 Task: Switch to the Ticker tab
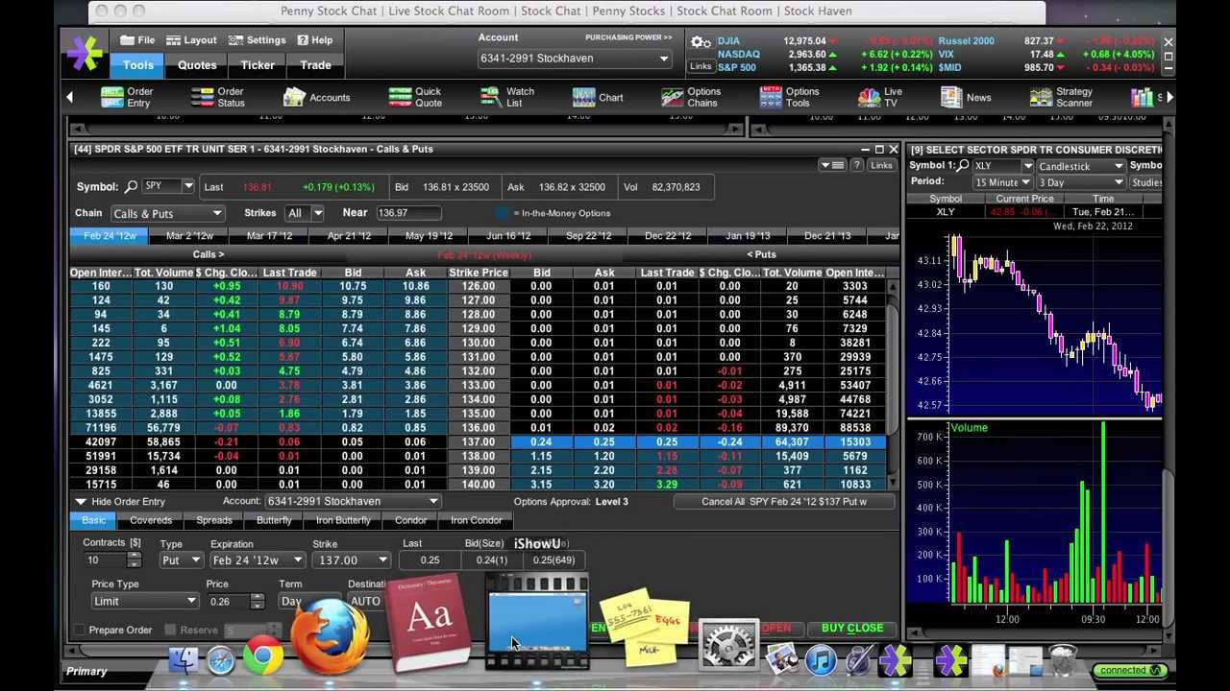(258, 65)
